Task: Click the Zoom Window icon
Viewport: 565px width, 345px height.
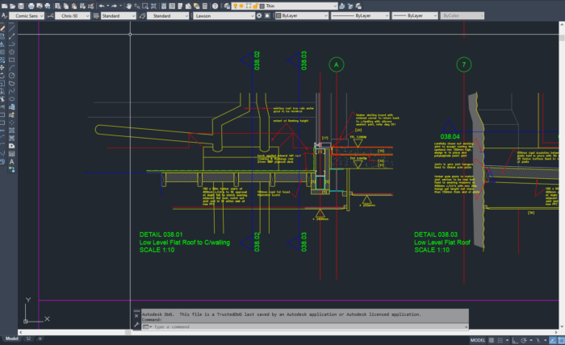Action: tap(147, 6)
